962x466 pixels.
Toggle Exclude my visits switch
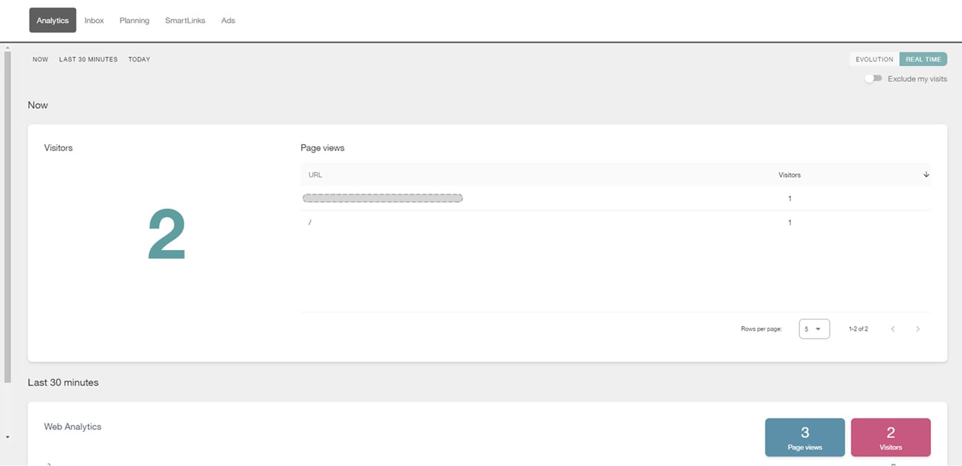pyautogui.click(x=874, y=78)
